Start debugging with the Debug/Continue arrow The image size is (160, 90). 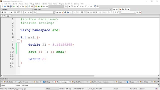[x=69, y=6]
